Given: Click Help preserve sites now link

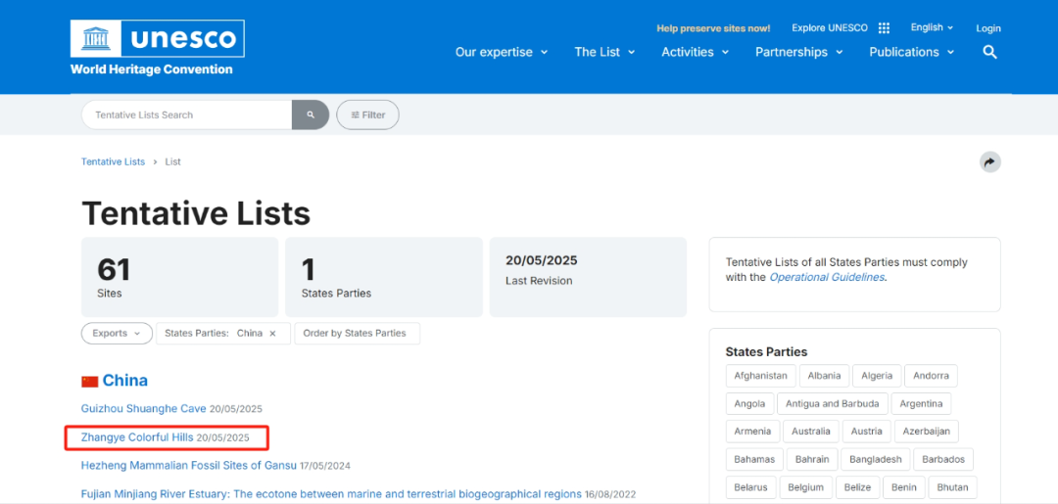Looking at the screenshot, I should (x=713, y=28).
